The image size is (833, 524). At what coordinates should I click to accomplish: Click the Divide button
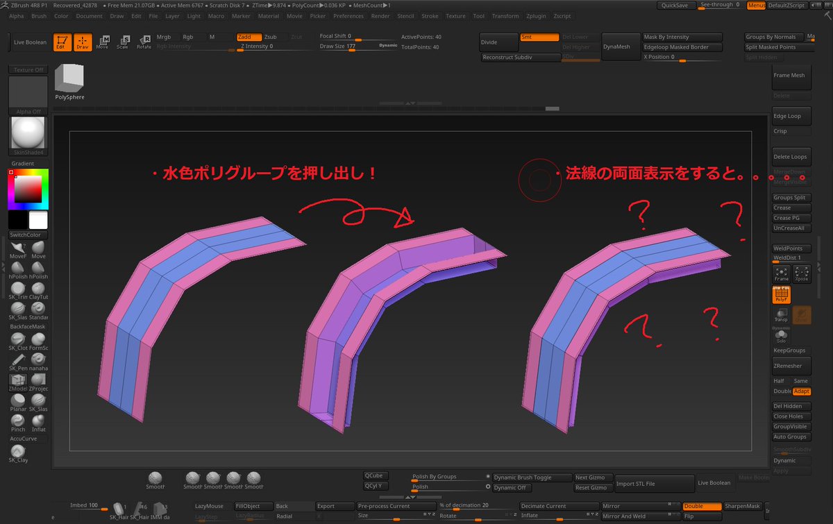click(x=498, y=42)
